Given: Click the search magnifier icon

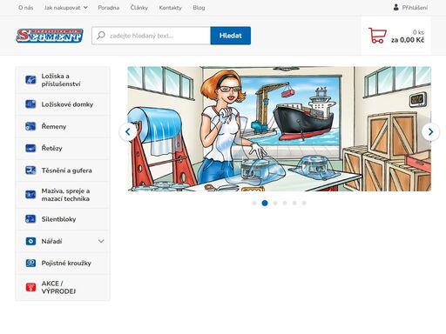Looking at the screenshot, I should [x=101, y=36].
